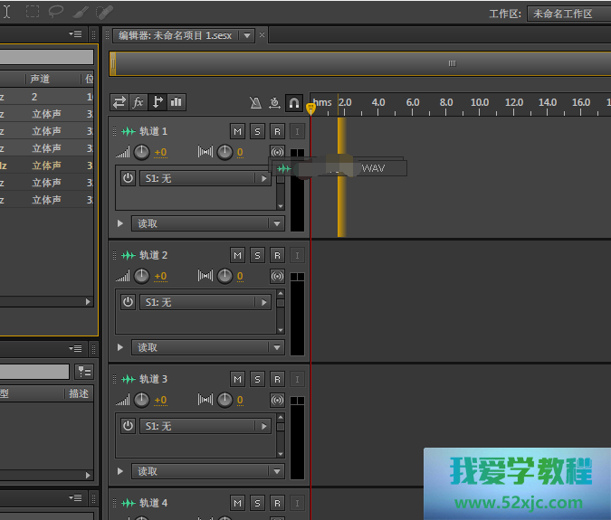This screenshot has width=611, height=520.
Task: Click the Track 1 sum to mono icon
Action: coord(277,152)
